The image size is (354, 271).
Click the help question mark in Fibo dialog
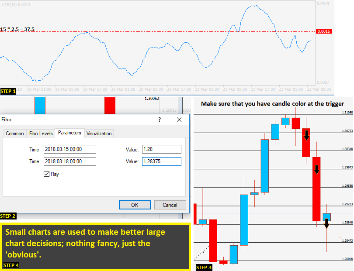coord(160,120)
